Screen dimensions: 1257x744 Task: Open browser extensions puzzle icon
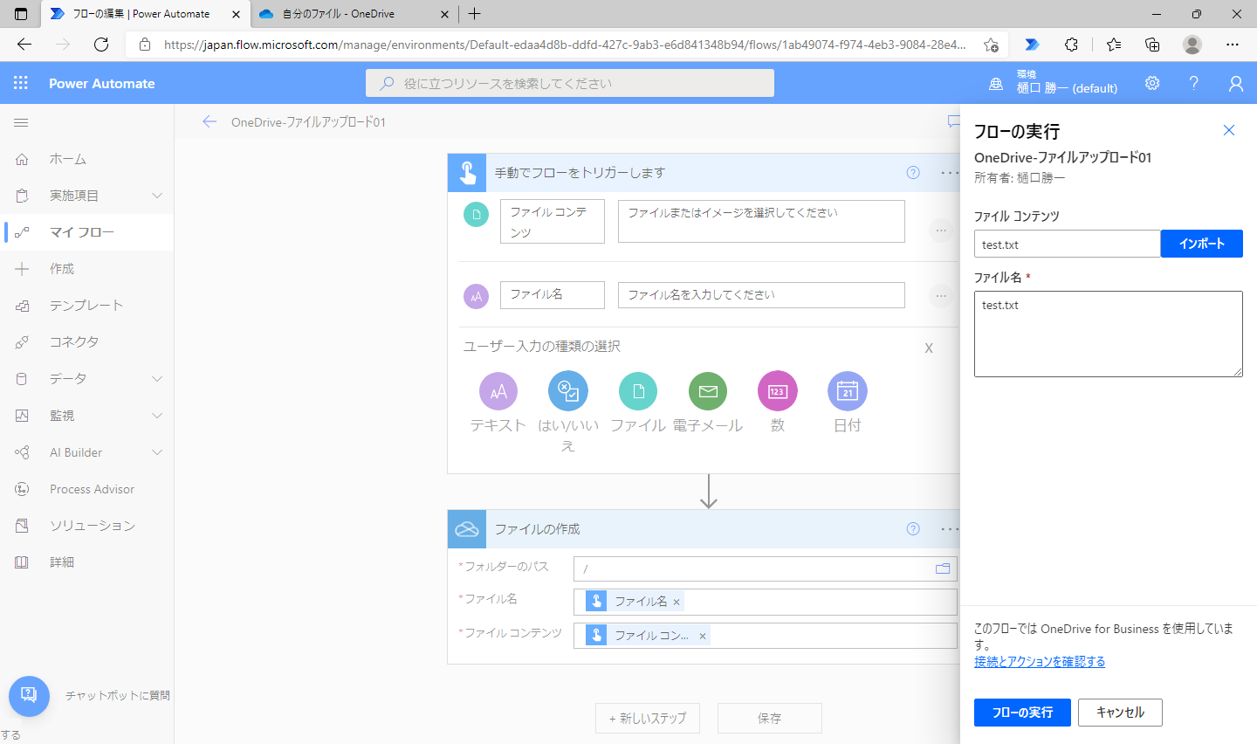[x=1072, y=45]
